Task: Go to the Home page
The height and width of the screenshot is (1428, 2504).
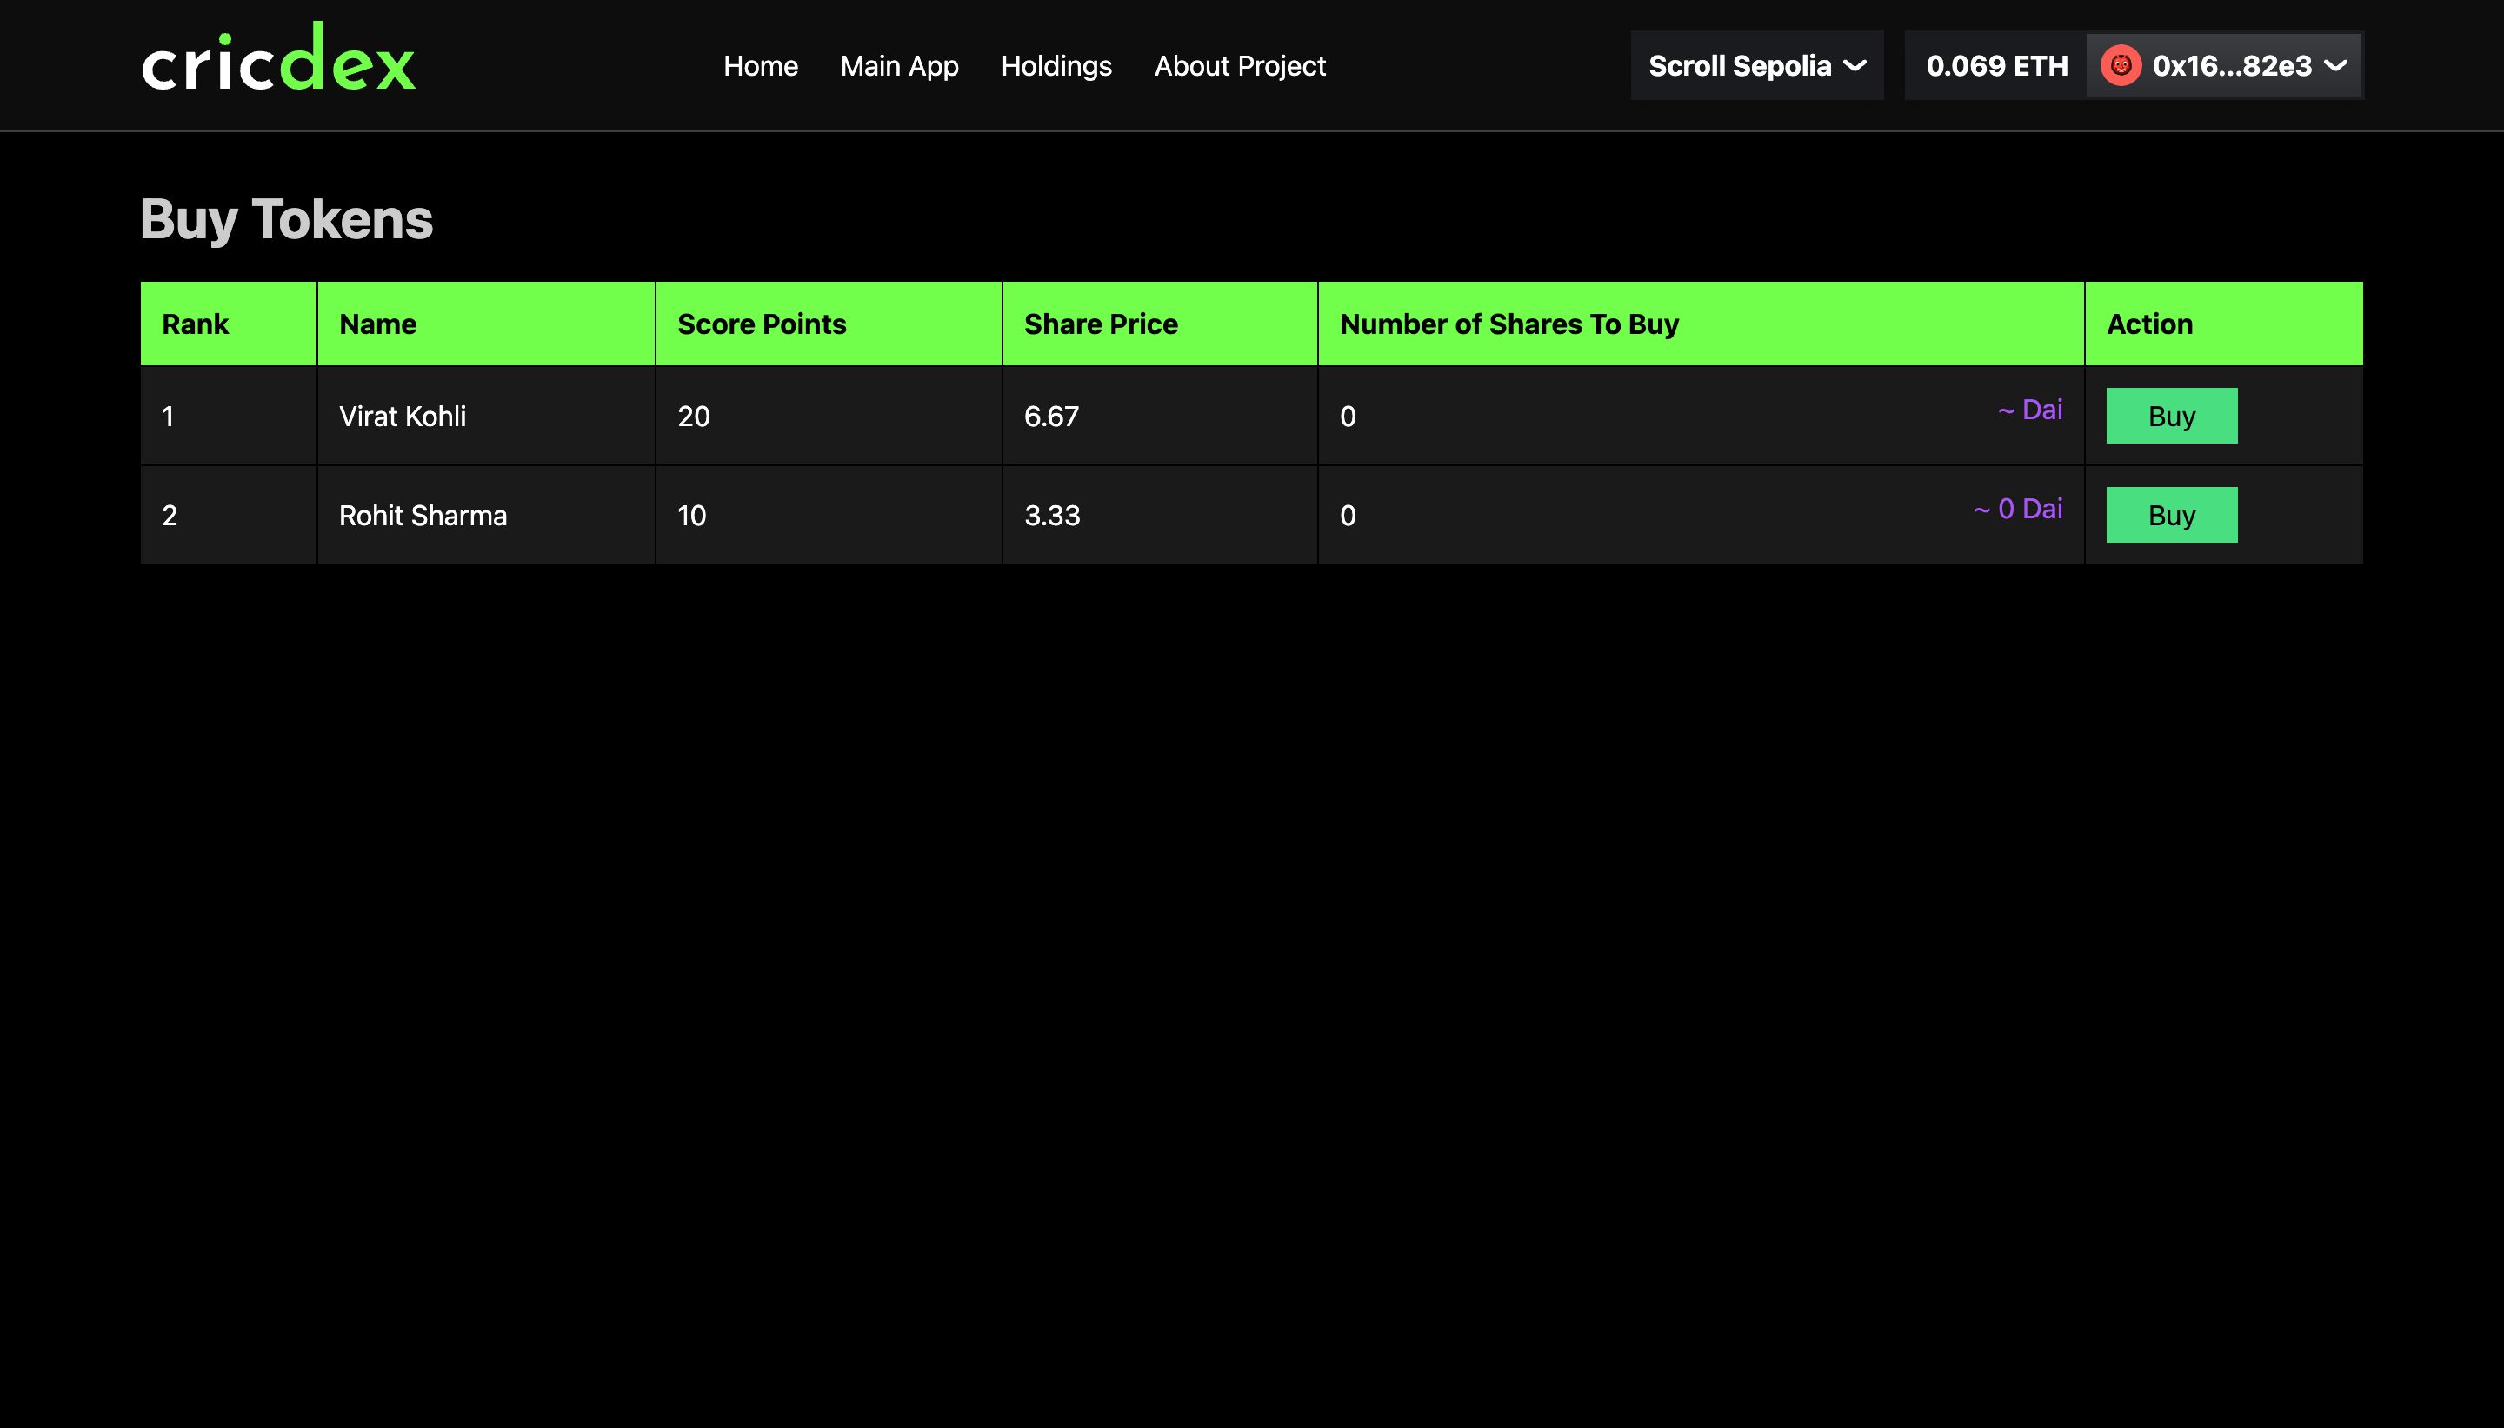Action: tap(760, 66)
